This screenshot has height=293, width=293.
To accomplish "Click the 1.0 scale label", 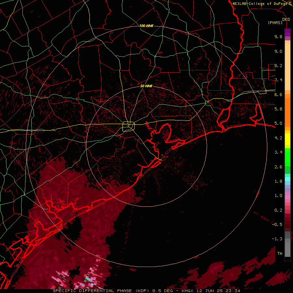I will tap(278, 196).
